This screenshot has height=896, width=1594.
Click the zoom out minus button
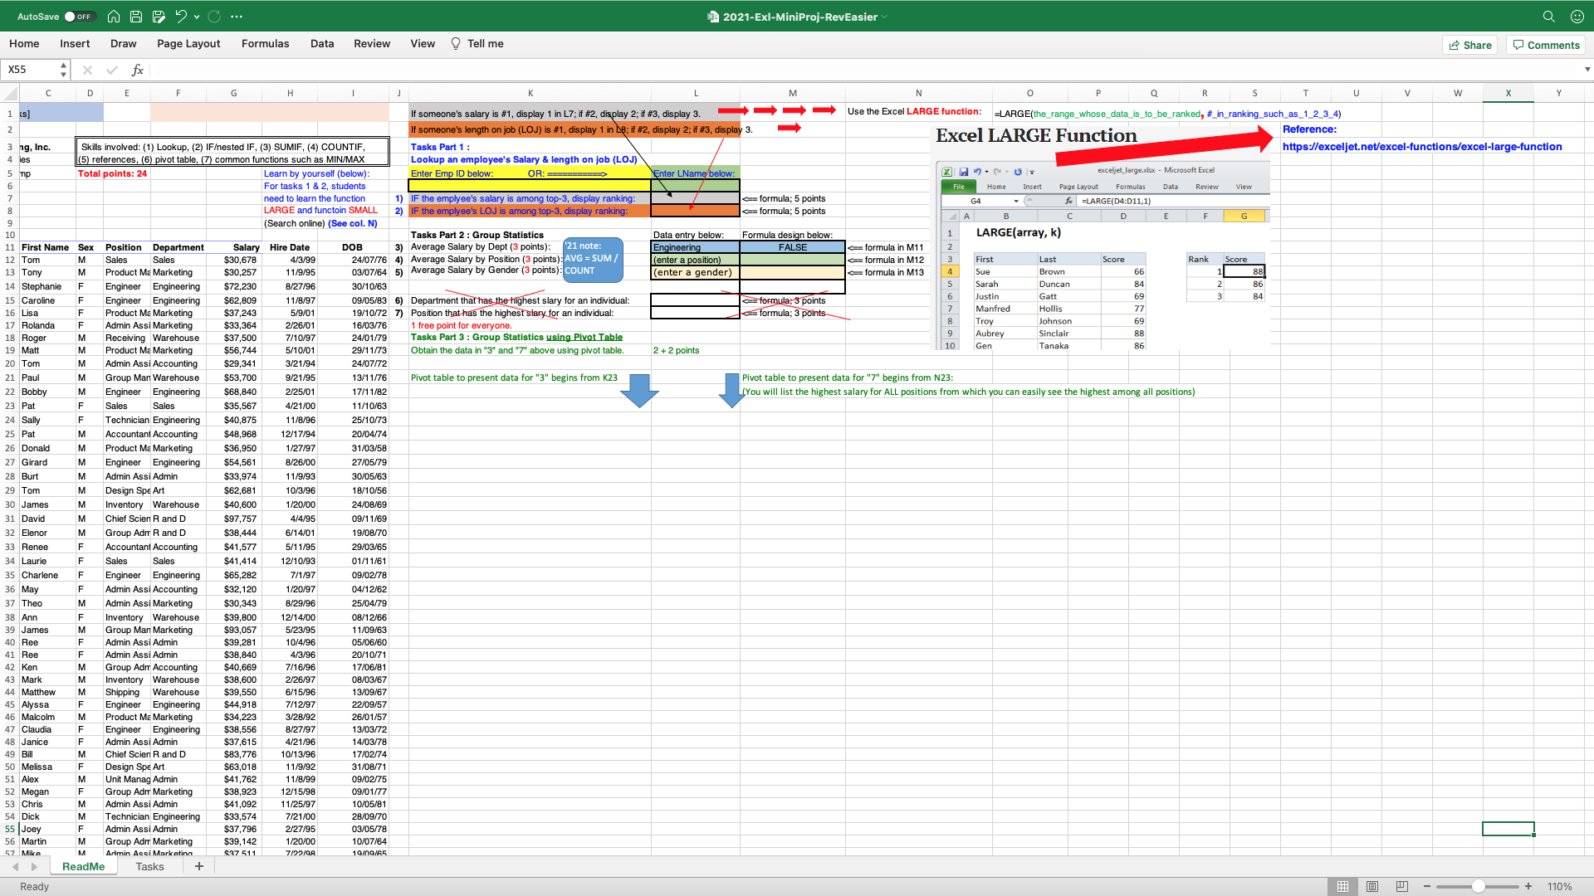click(x=1427, y=886)
